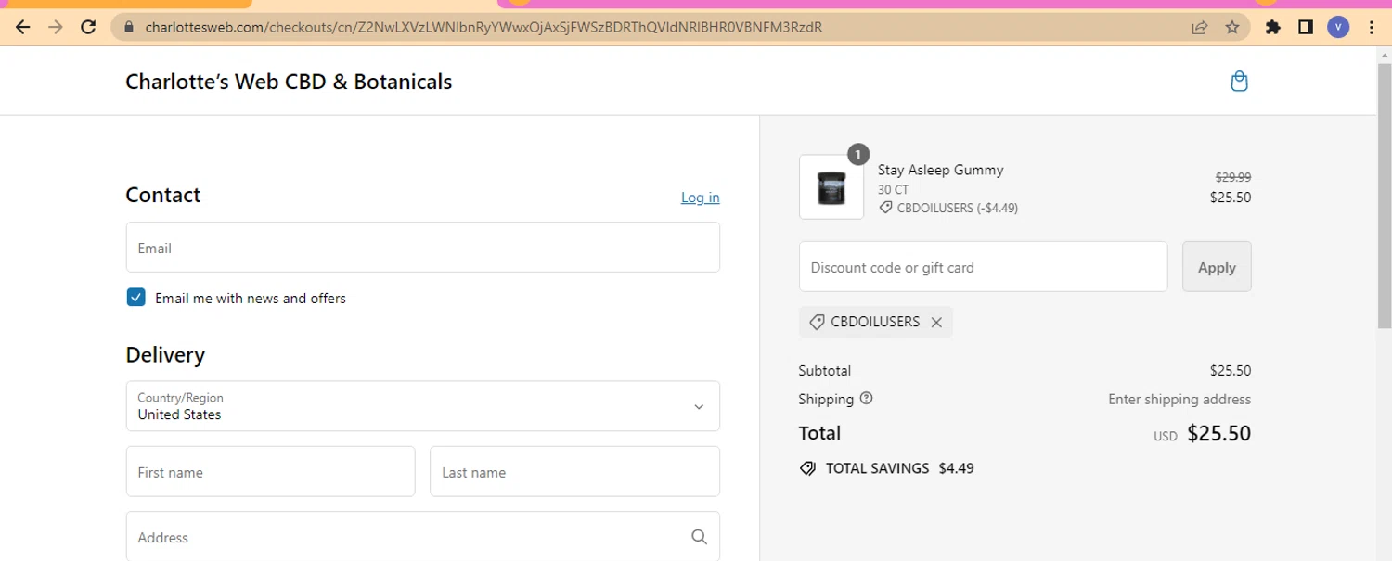Remove the CBDOILUSERS discount code
1392x561 pixels.
(936, 323)
